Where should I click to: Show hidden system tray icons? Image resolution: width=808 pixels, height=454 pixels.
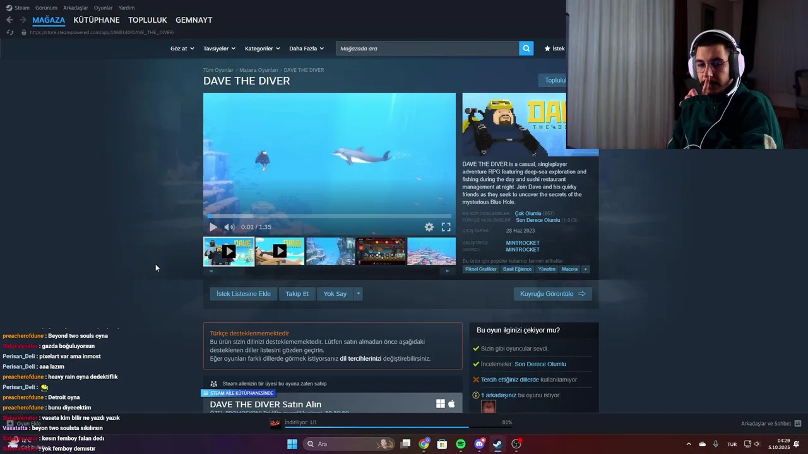pos(688,444)
